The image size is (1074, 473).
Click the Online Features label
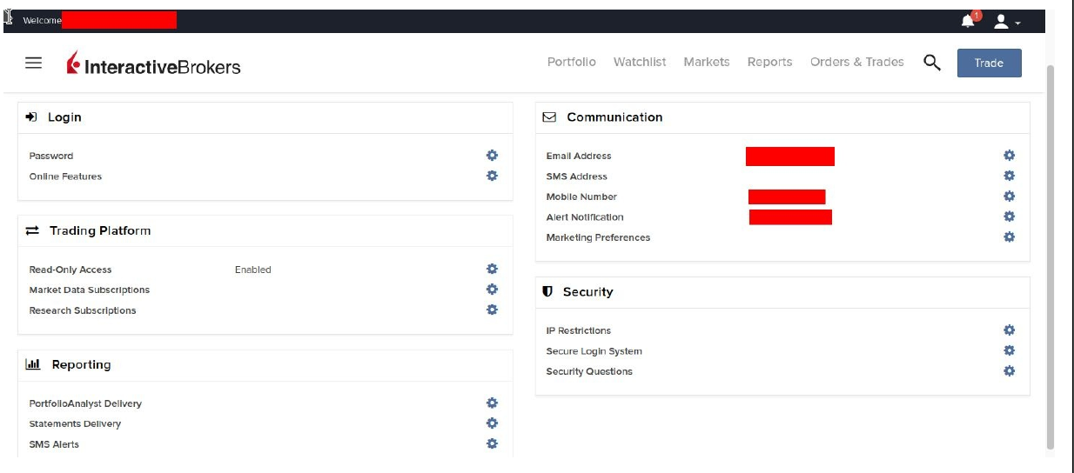coord(65,177)
